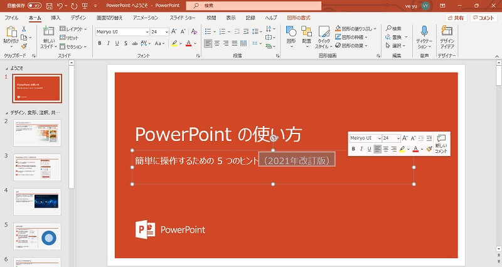Switch to the スライド ショー tab

coord(183,18)
